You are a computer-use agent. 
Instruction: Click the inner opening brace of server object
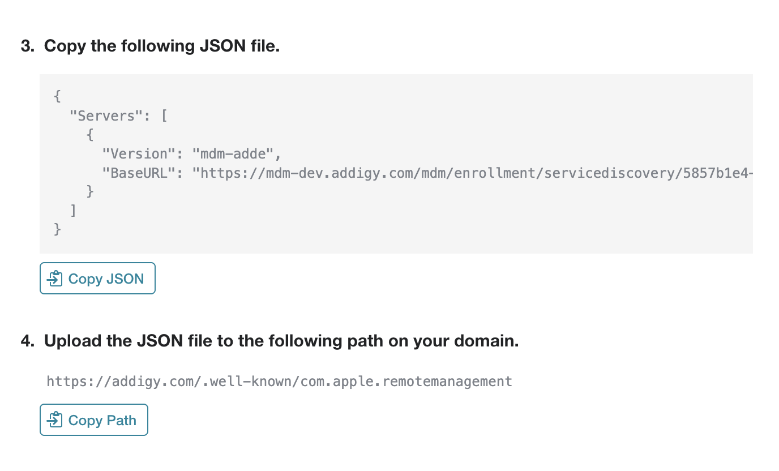(90, 135)
